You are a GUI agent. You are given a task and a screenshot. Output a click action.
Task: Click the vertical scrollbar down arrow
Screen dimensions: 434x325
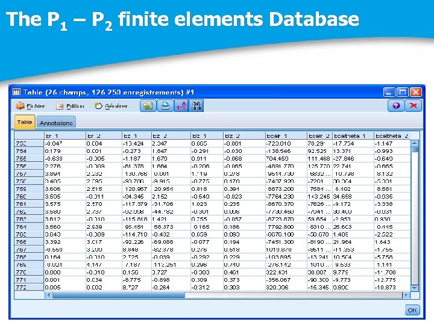[x=414, y=288]
